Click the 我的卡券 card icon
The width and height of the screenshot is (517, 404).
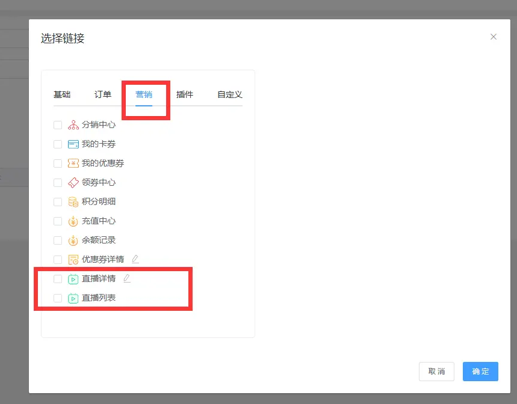point(73,144)
